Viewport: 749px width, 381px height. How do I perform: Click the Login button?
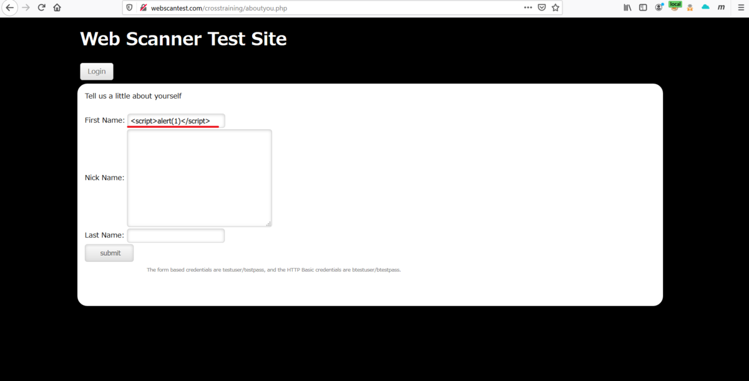point(97,71)
